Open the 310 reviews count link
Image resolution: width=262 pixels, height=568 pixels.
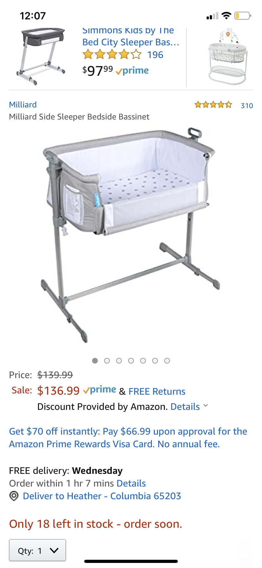tap(247, 106)
